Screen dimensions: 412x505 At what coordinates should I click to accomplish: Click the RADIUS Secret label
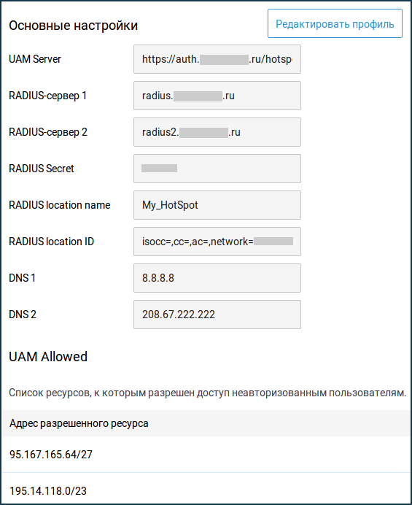point(41,169)
